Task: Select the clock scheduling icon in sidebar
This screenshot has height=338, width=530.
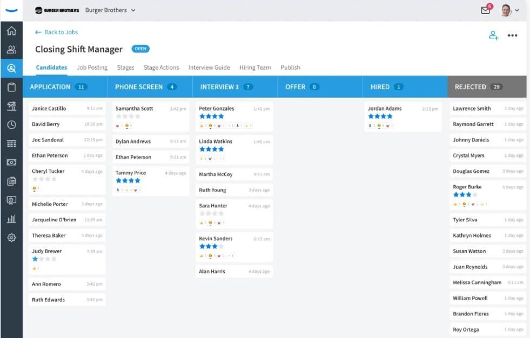Action: (12, 125)
